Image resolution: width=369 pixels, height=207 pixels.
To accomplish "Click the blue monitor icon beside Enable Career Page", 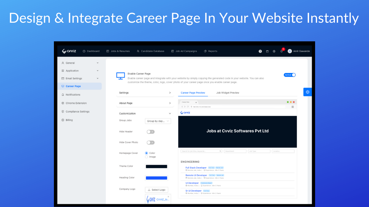I will point(121,76).
